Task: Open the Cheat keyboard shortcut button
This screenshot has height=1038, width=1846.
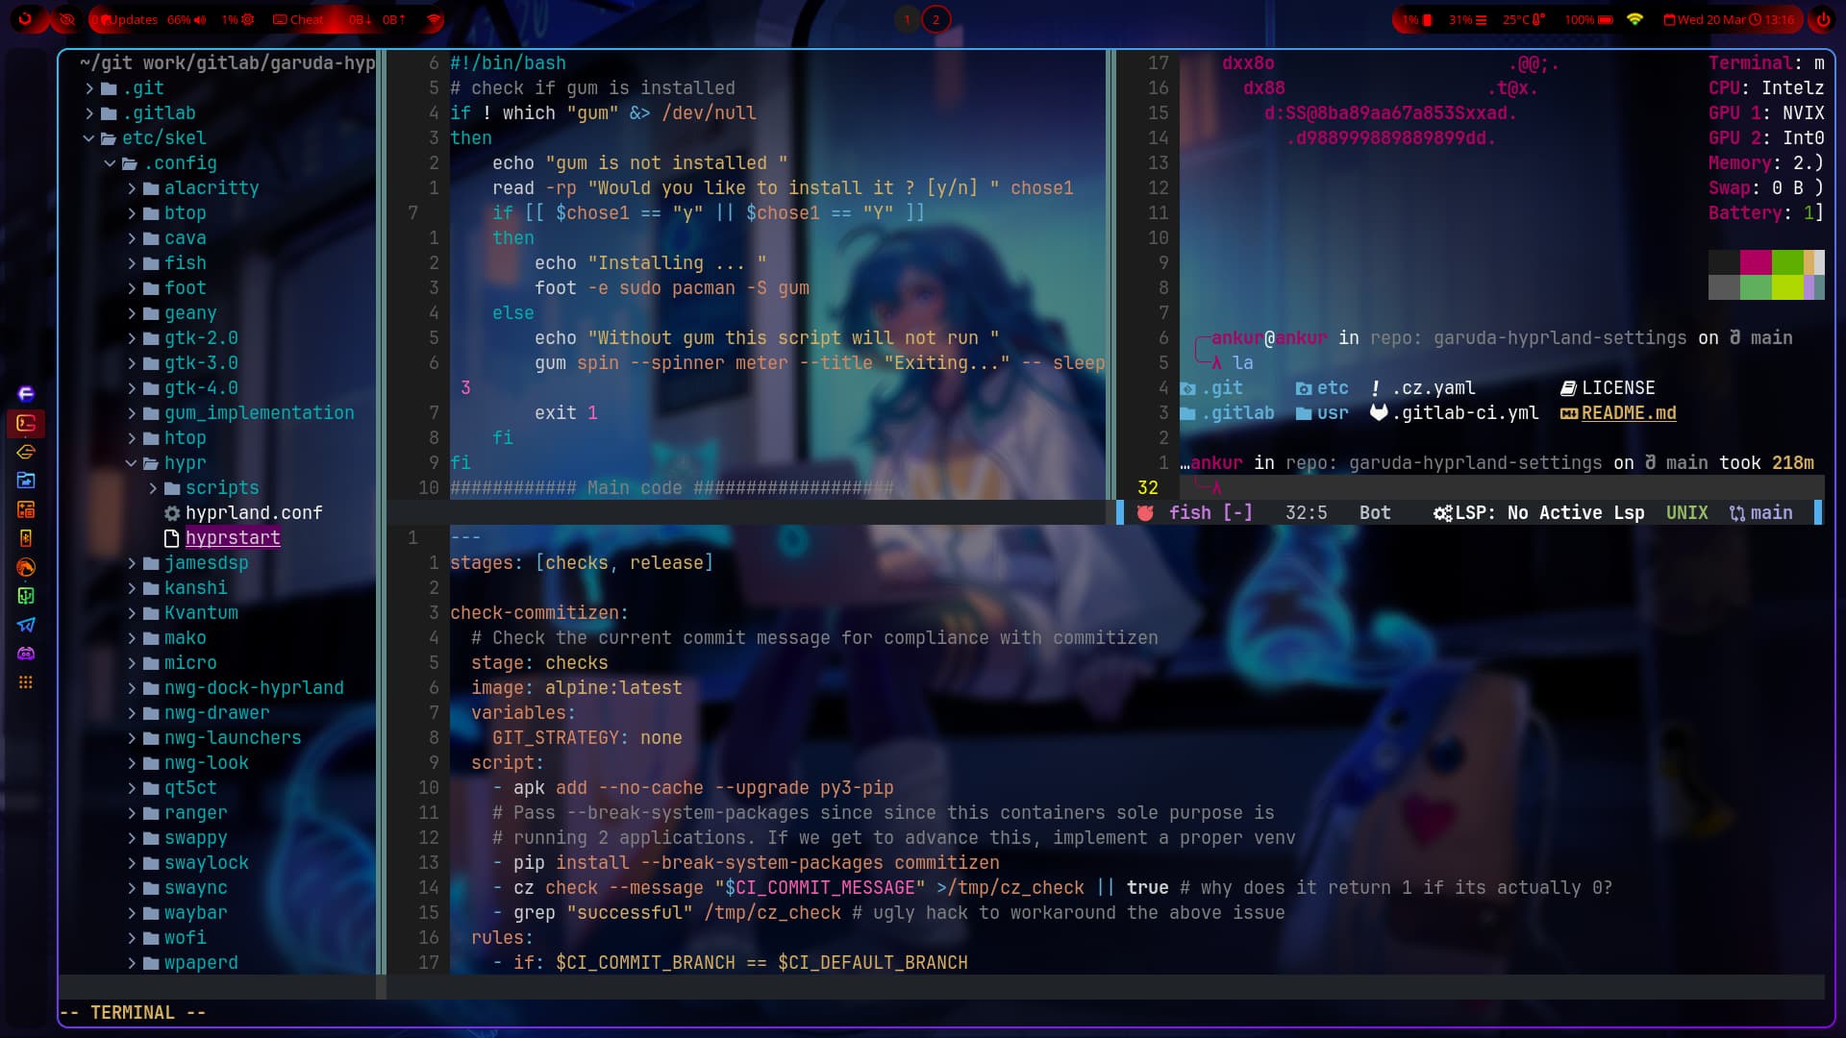Action: click(298, 19)
